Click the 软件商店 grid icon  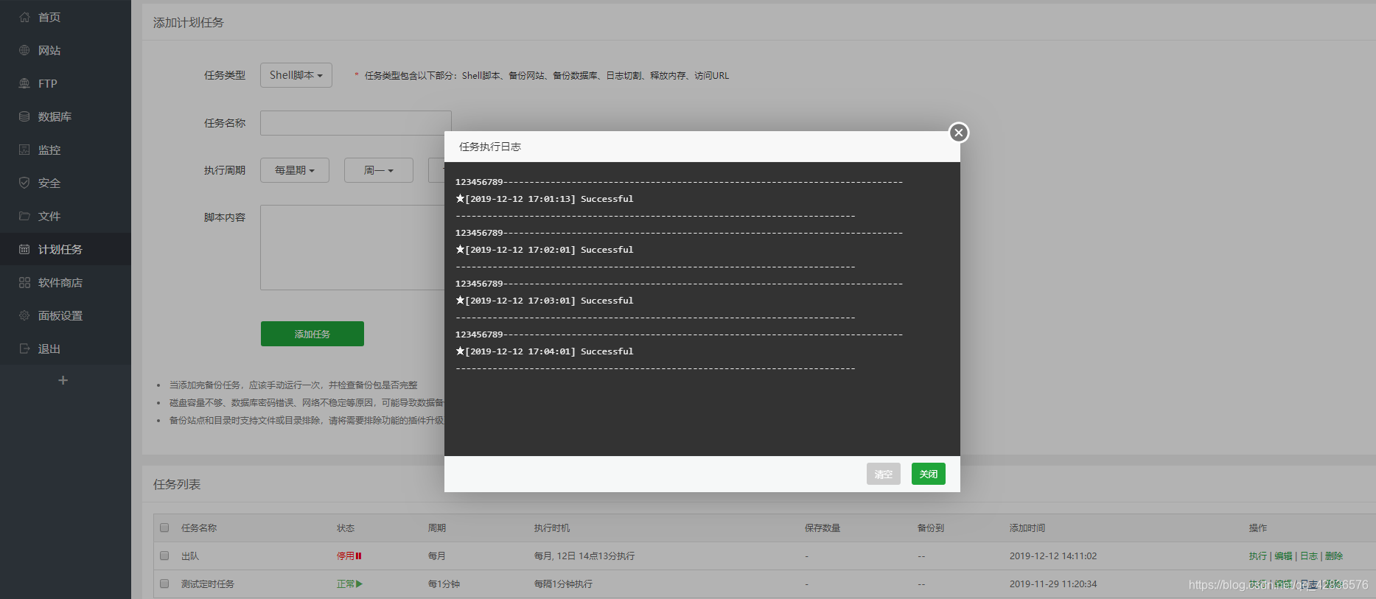click(x=24, y=282)
